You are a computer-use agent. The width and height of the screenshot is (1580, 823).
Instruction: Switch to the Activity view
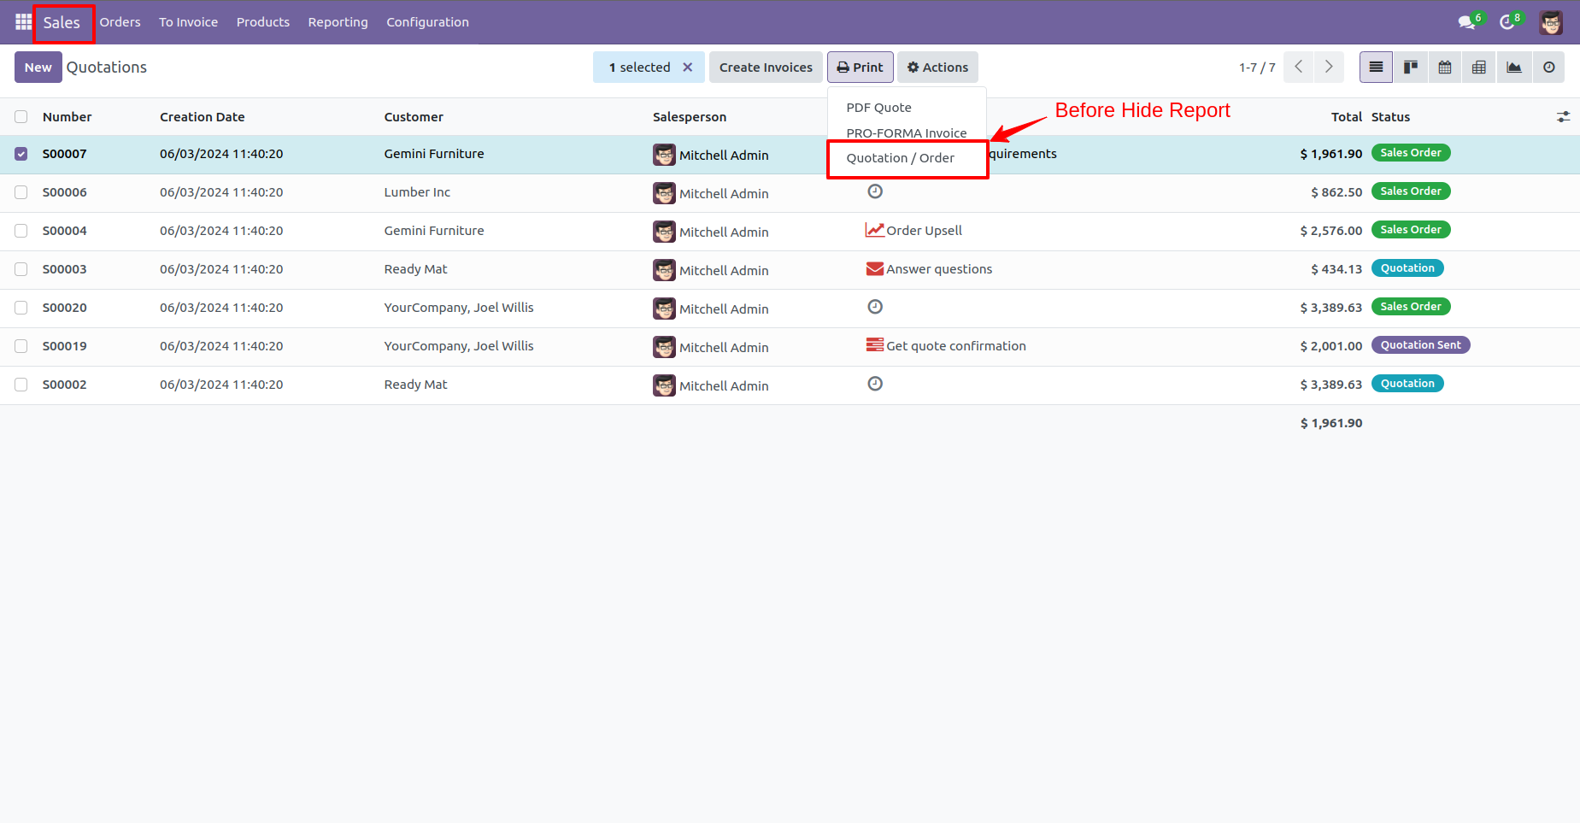[1548, 67]
